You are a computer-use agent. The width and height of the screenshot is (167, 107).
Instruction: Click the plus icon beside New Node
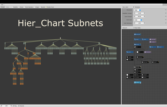coord(134,28)
